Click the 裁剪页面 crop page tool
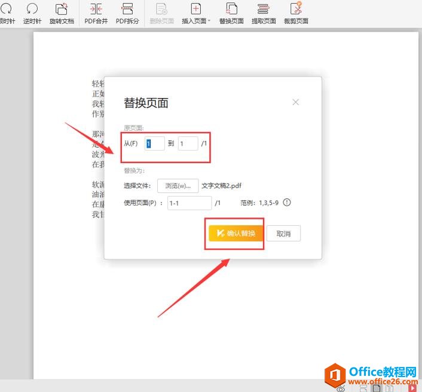Viewport: 422px width, 392px height. 296,13
